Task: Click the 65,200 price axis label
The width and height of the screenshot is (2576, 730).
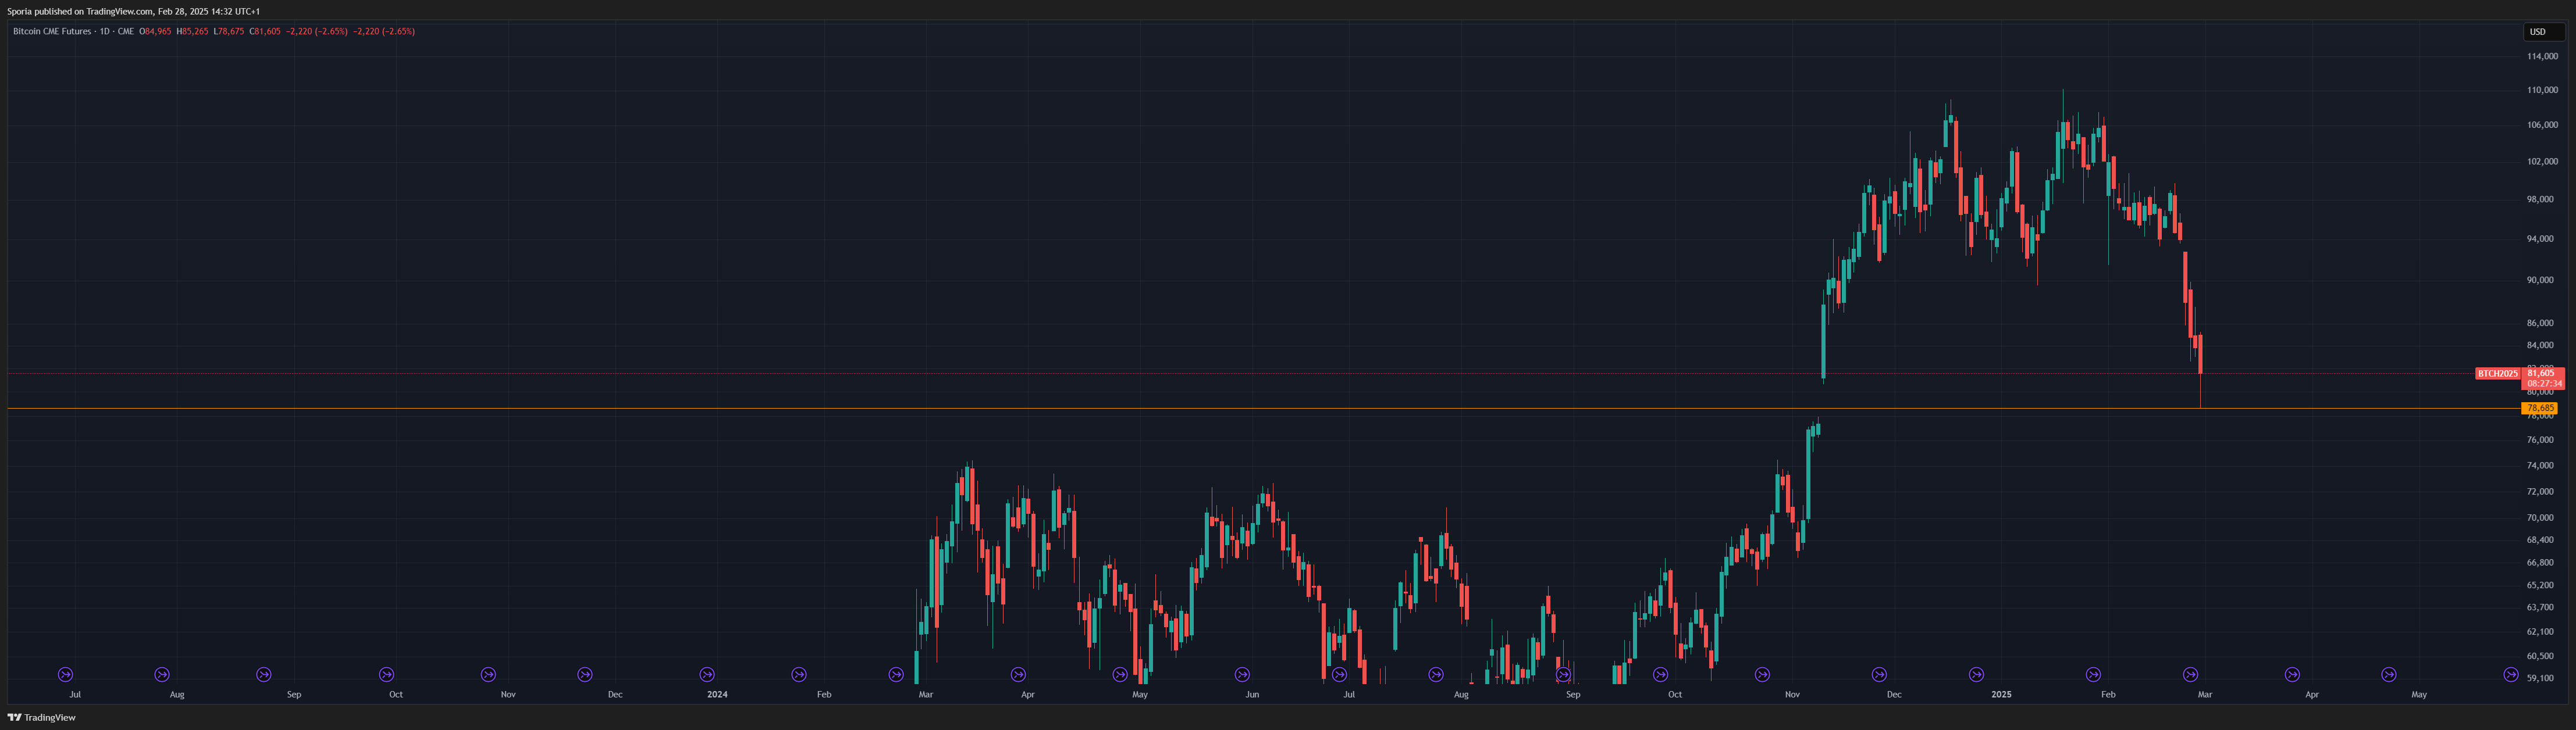Action: [2540, 584]
